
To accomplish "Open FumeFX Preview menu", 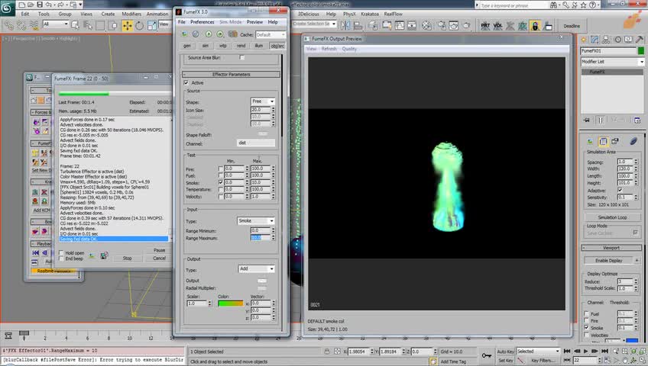I will coord(254,22).
